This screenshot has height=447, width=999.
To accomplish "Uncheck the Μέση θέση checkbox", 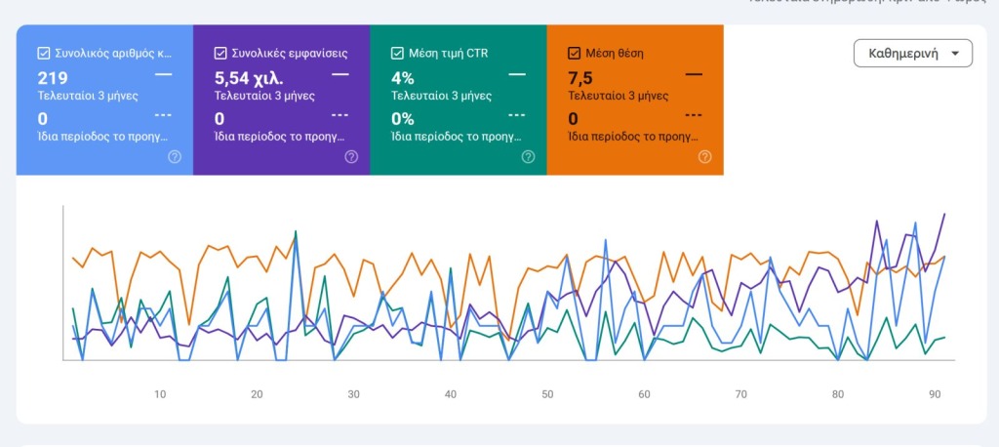I will [574, 53].
